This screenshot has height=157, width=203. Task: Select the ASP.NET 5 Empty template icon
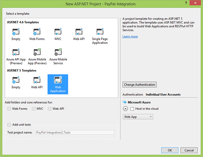[x=16, y=80]
